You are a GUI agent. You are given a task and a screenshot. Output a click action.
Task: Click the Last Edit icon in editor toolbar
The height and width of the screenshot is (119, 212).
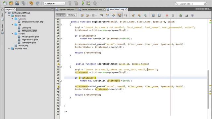pyautogui.click(x=82, y=15)
